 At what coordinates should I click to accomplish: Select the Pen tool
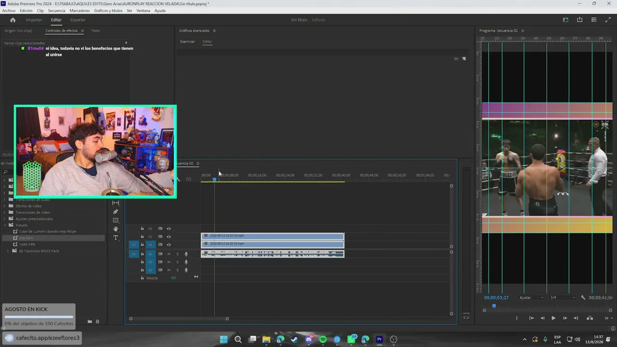click(x=116, y=212)
